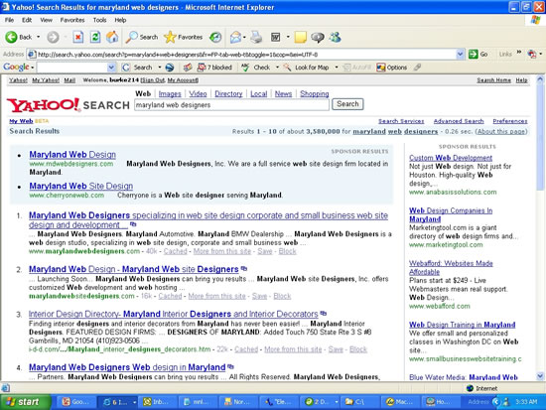Switch to the Inb... taskbar window

click(158, 402)
